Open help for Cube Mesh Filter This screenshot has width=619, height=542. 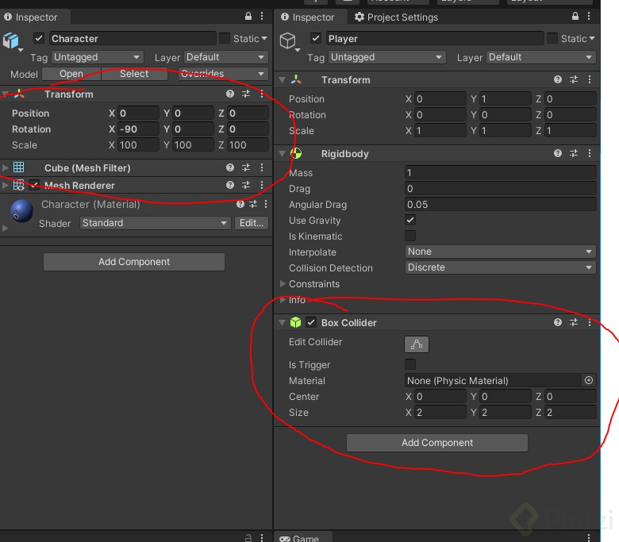point(230,167)
